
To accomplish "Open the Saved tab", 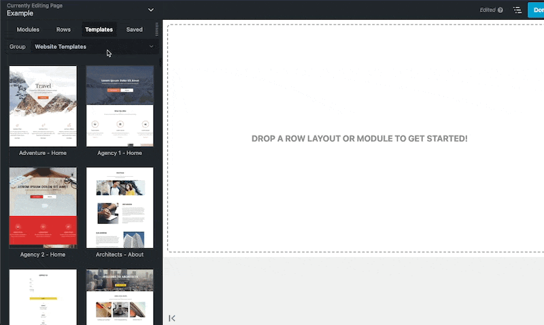I will click(x=134, y=29).
